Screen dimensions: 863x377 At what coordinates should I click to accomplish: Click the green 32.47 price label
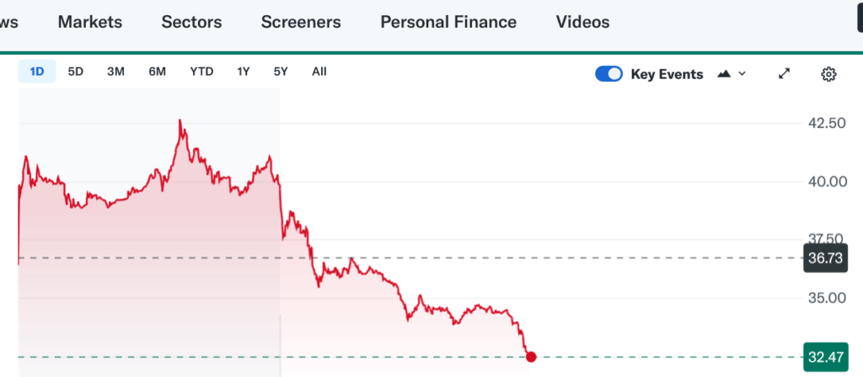[x=825, y=357]
